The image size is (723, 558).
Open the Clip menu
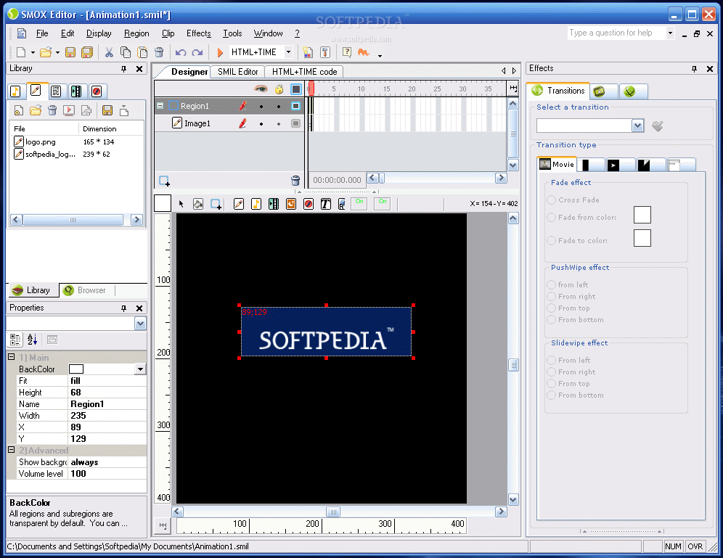pyautogui.click(x=168, y=33)
